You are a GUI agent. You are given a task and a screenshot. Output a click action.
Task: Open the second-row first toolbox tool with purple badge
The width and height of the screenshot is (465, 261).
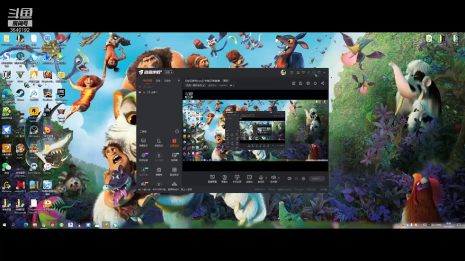point(144,157)
